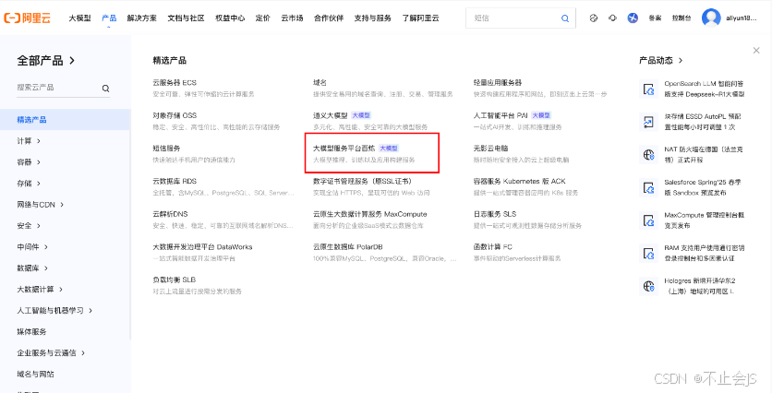
Task: Open 负载均衡 SLB product
Action: (175, 280)
